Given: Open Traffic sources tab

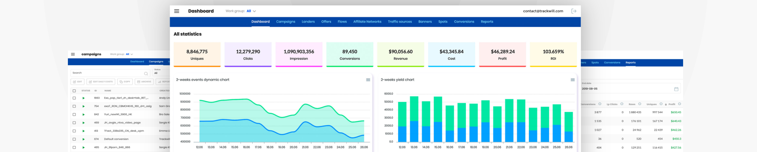Looking at the screenshot, I should coord(400,22).
